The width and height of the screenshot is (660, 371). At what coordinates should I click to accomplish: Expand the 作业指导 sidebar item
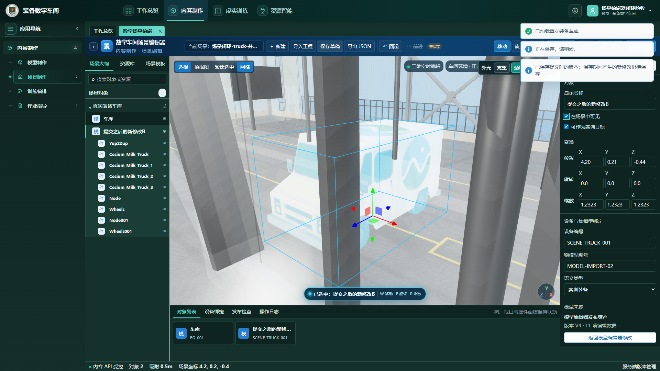tap(77, 106)
